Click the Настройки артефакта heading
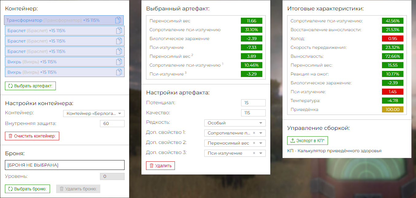This screenshot has width=416, height=198. click(178, 93)
